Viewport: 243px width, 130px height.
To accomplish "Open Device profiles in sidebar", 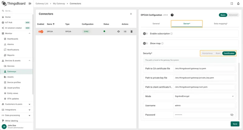I will 16,82.
